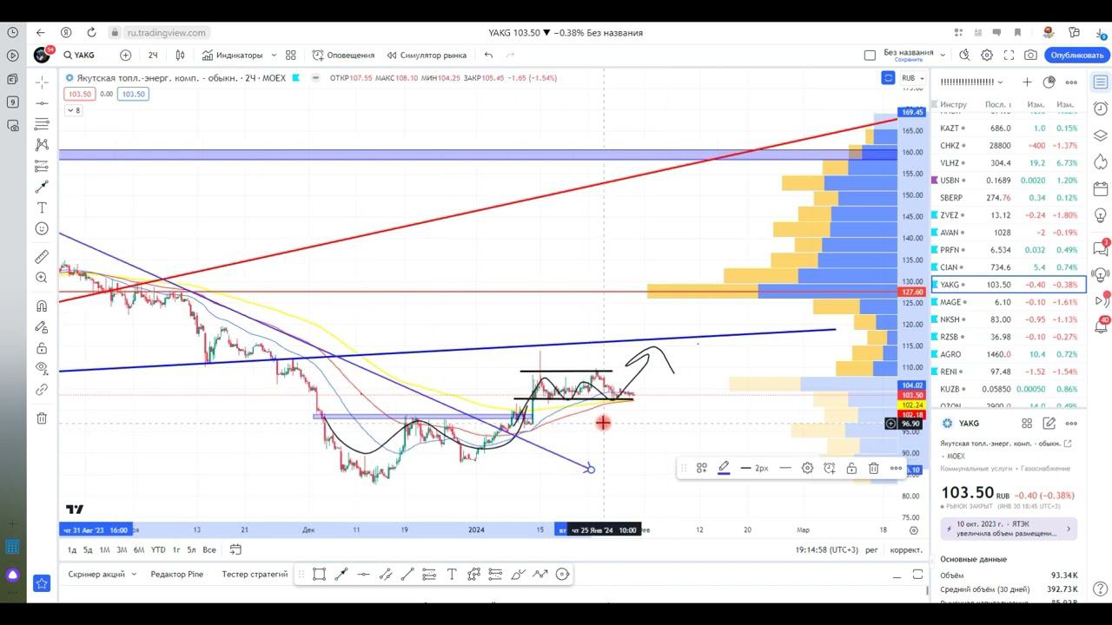Screen dimensions: 1112x625
Task: Undo the last chart action
Action: coord(489,55)
